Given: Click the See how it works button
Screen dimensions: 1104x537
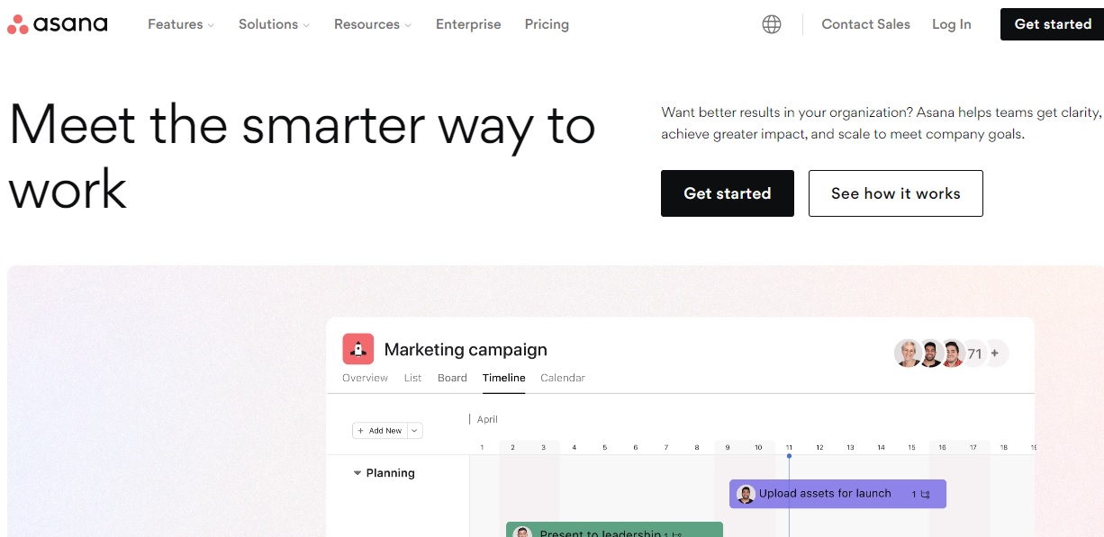Looking at the screenshot, I should click(896, 193).
